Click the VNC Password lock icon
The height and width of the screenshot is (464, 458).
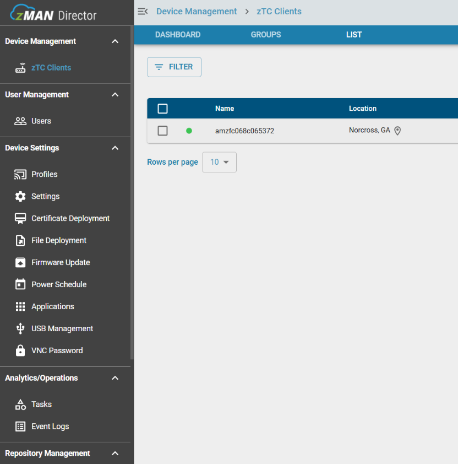point(20,350)
